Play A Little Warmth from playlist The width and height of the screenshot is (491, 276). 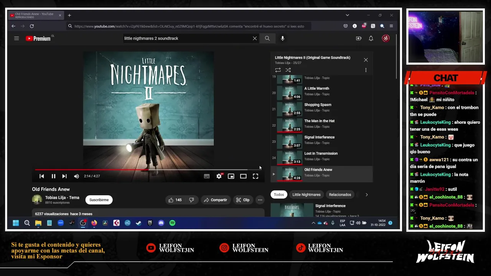tap(321, 93)
